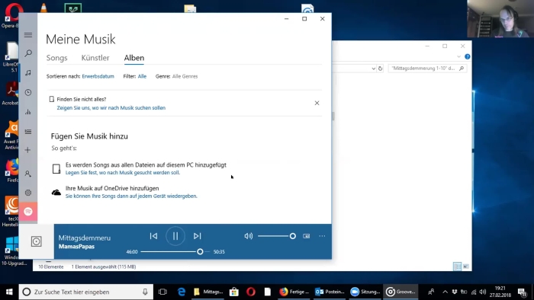The height and width of the screenshot is (300, 534).
Task: Refresh the Explorer address bar
Action: 380,69
